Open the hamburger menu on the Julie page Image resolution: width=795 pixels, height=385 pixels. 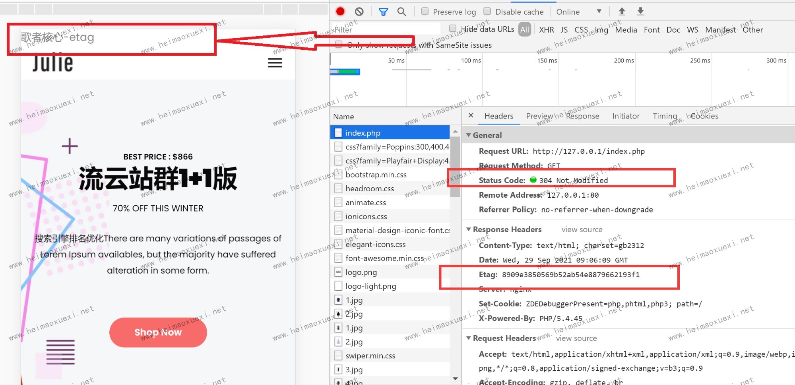point(275,63)
